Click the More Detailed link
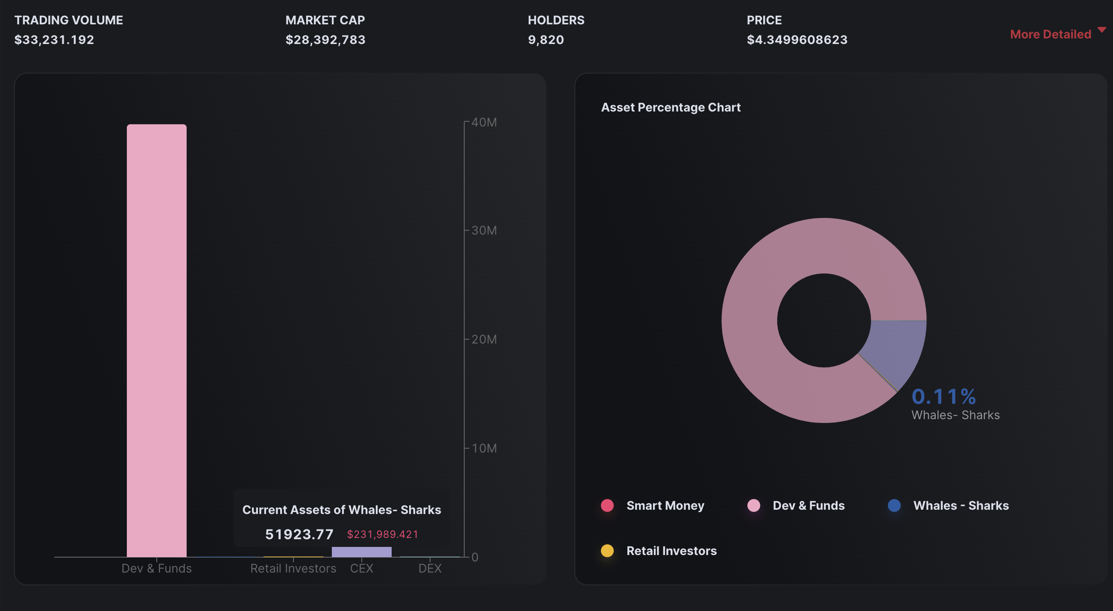 point(1050,34)
